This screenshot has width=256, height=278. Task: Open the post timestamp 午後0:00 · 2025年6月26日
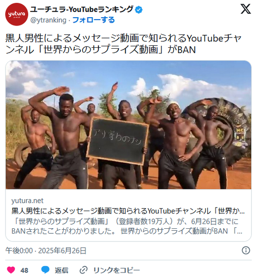point(46,251)
